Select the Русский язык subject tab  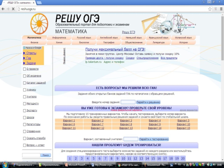click(x=84, y=38)
